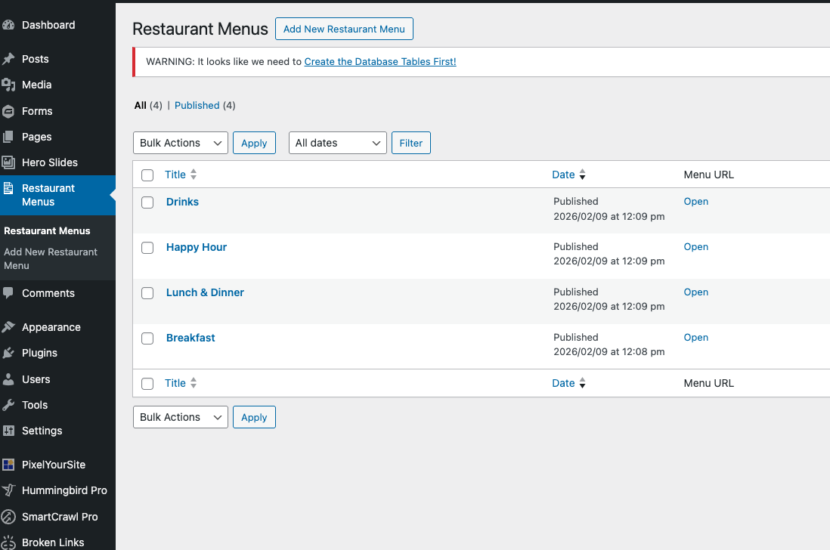
Task: Click the Dashboard gauge icon
Action: pyautogui.click(x=9, y=25)
